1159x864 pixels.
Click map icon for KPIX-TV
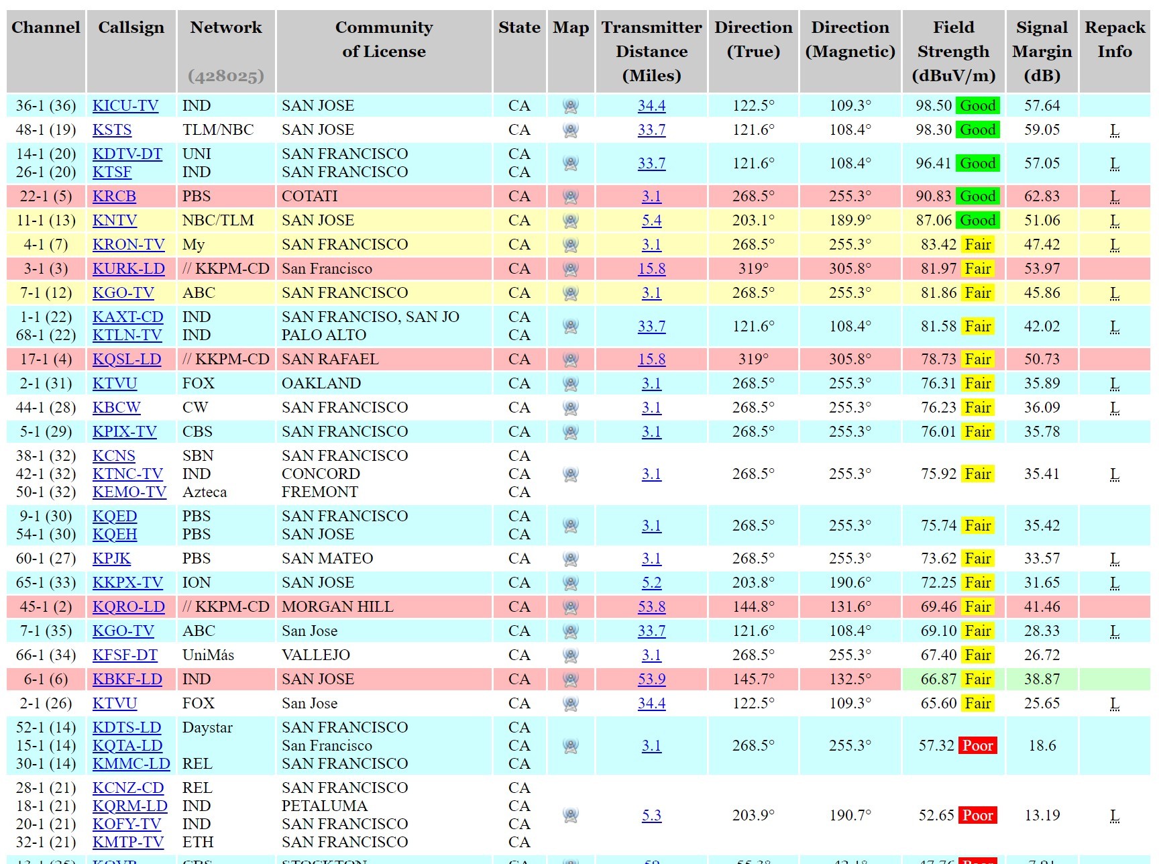(x=571, y=432)
